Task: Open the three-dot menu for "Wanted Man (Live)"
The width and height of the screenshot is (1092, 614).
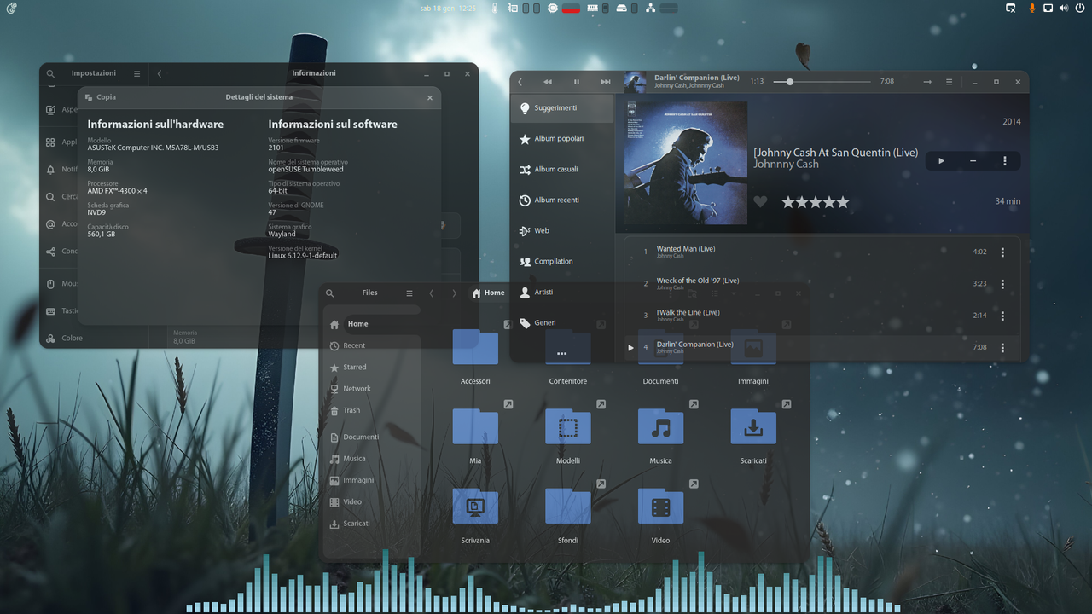Action: (x=1002, y=252)
